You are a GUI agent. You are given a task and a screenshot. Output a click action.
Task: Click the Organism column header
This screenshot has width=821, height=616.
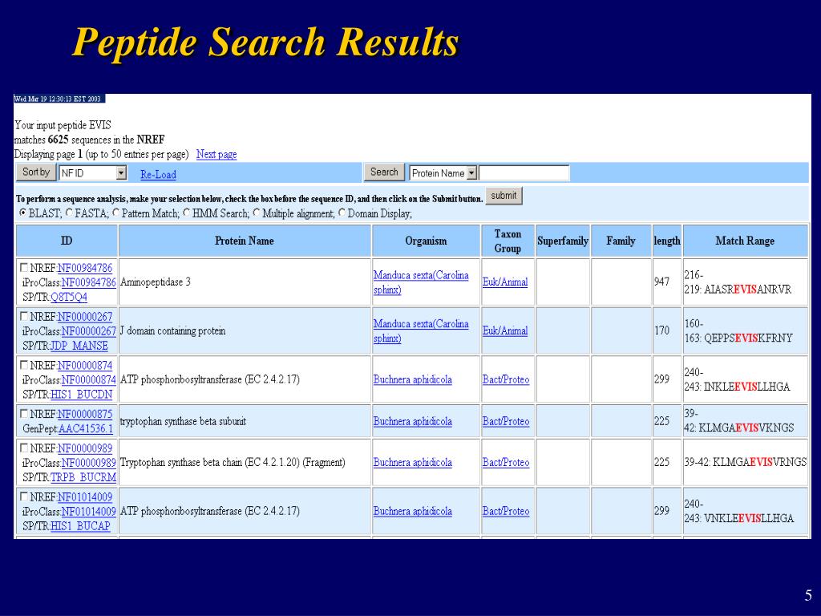[427, 241]
